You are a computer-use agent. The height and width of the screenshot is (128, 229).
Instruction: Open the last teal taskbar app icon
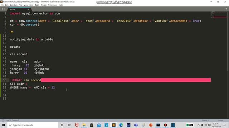[x=173, y=125]
